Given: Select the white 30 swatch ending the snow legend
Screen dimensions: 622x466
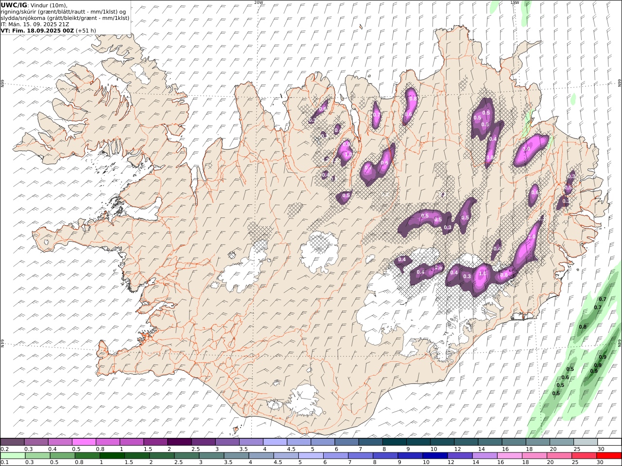Looking at the screenshot, I should point(609,442).
